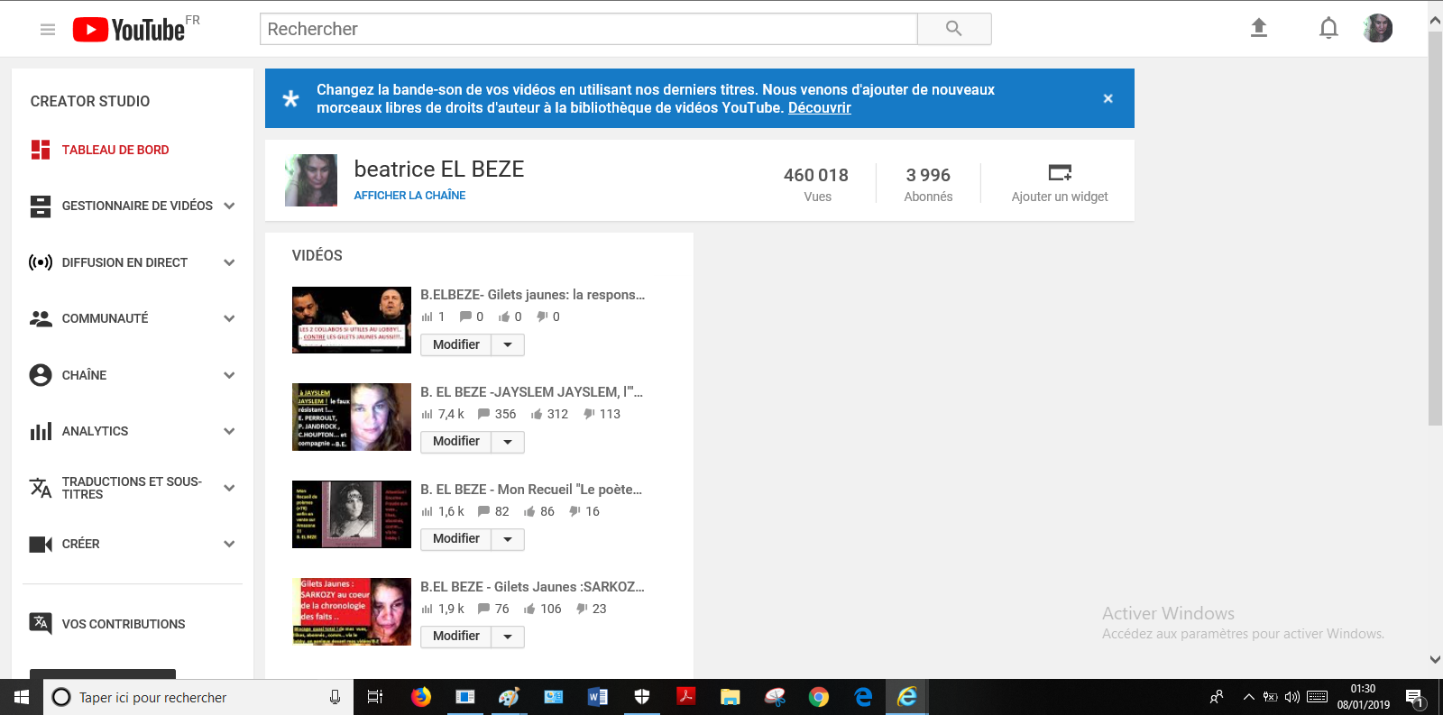The width and height of the screenshot is (1443, 715).
Task: Open Chrome from the taskbar
Action: pos(819,697)
